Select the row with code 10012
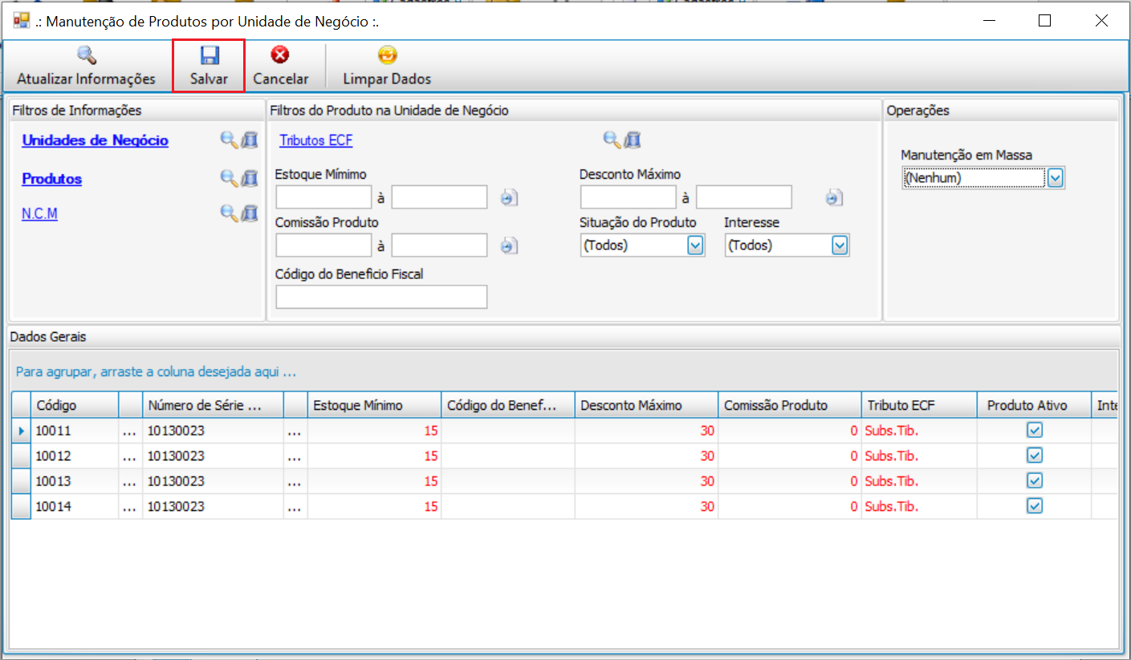This screenshot has height=660, width=1131. pos(564,456)
